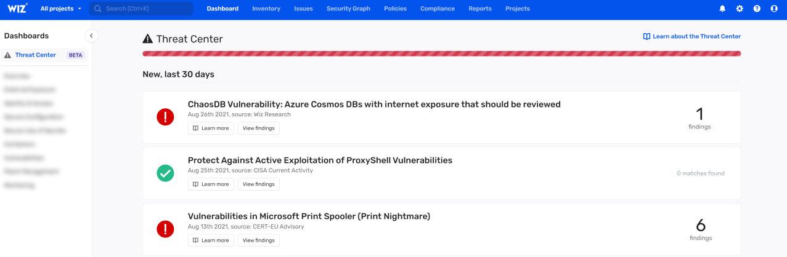This screenshot has width=787, height=257.
Task: Open the All projects dropdown
Action: click(x=61, y=9)
